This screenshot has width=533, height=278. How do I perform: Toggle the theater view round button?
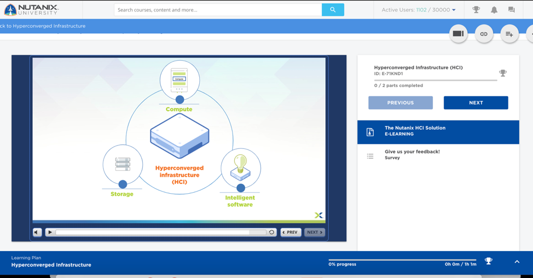[x=458, y=33]
